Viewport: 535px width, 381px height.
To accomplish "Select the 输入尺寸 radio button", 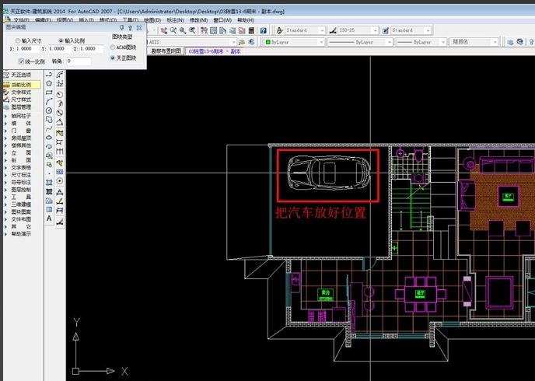I will [x=18, y=40].
